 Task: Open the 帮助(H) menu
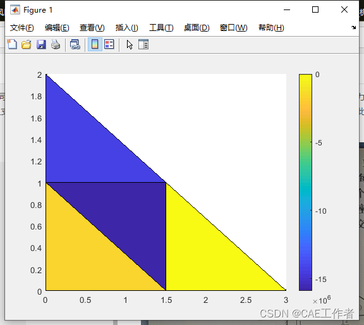[x=271, y=28]
